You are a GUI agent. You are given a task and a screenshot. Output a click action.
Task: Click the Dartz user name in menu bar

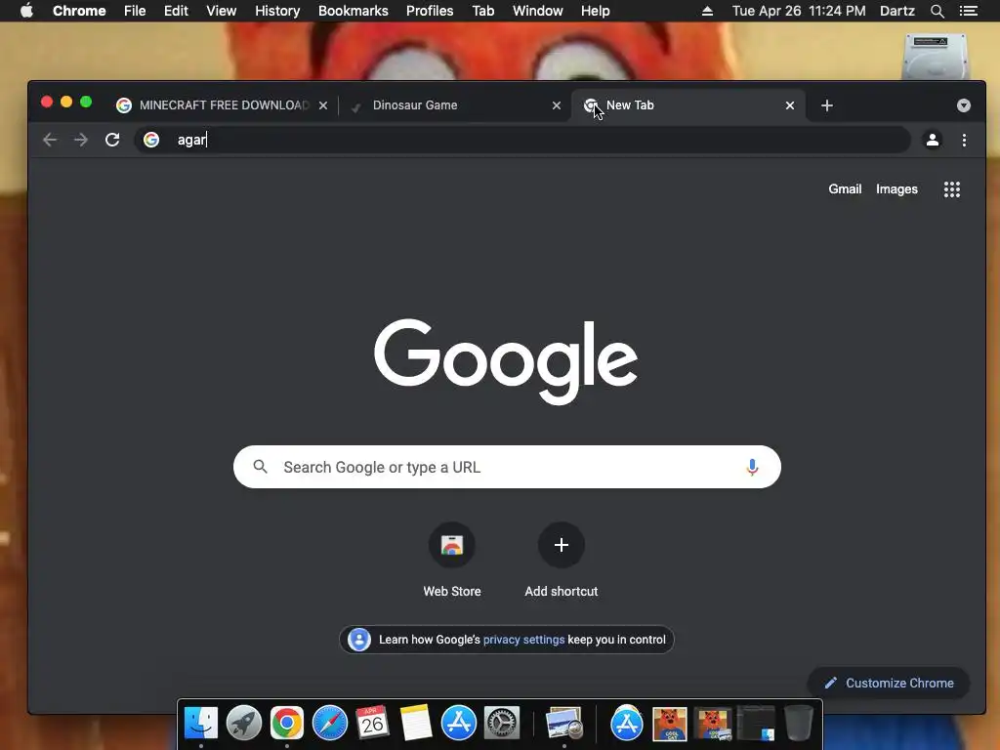[x=897, y=11]
